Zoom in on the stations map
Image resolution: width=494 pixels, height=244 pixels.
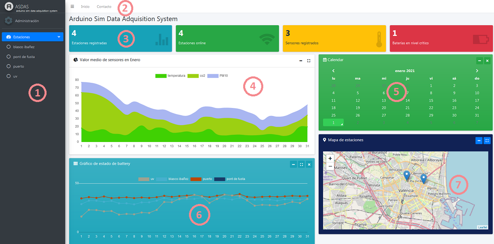330,159
